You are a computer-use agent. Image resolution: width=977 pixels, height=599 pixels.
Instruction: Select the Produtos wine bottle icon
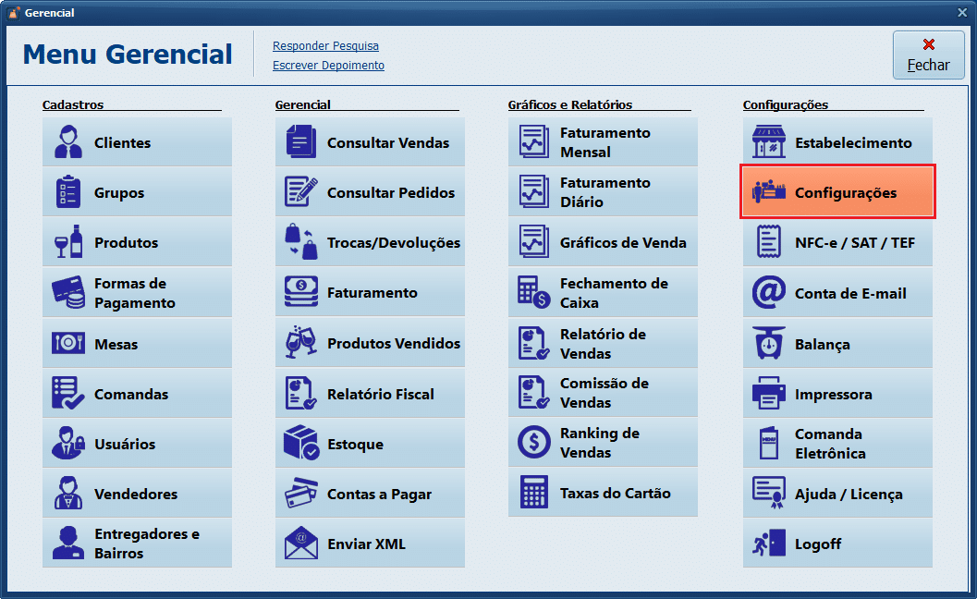coord(69,242)
